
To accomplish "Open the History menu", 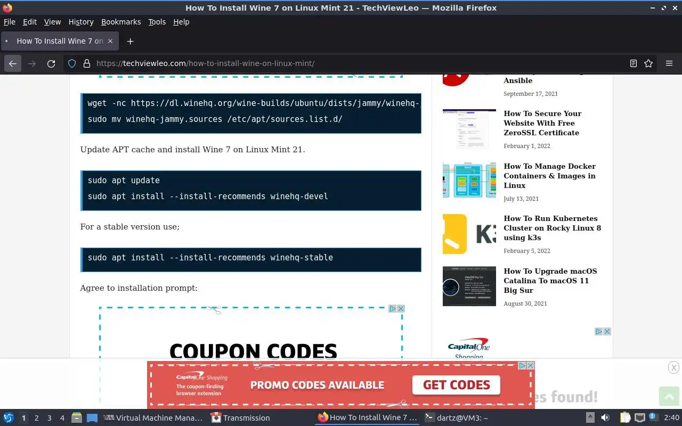I will tap(81, 22).
